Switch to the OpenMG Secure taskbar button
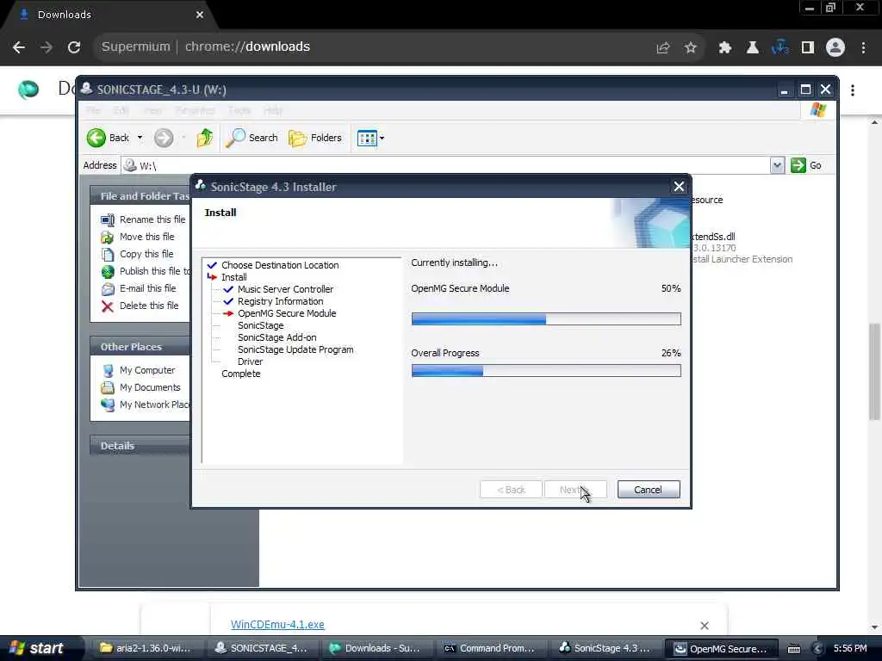This screenshot has height=661, width=882. coord(721,649)
